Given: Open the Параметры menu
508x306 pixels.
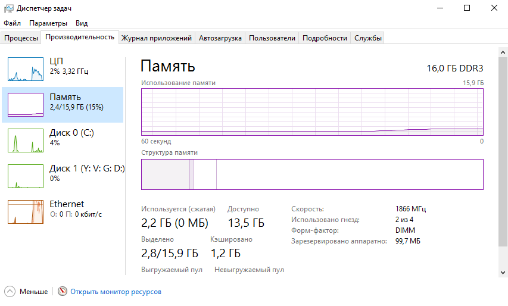Looking at the screenshot, I should [48, 23].
